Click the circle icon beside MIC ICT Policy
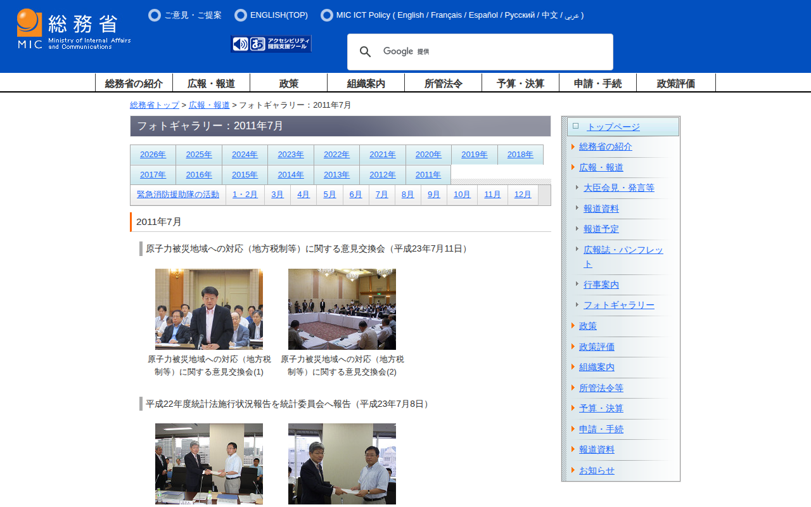Screen dimensions: 811x507 [327, 15]
